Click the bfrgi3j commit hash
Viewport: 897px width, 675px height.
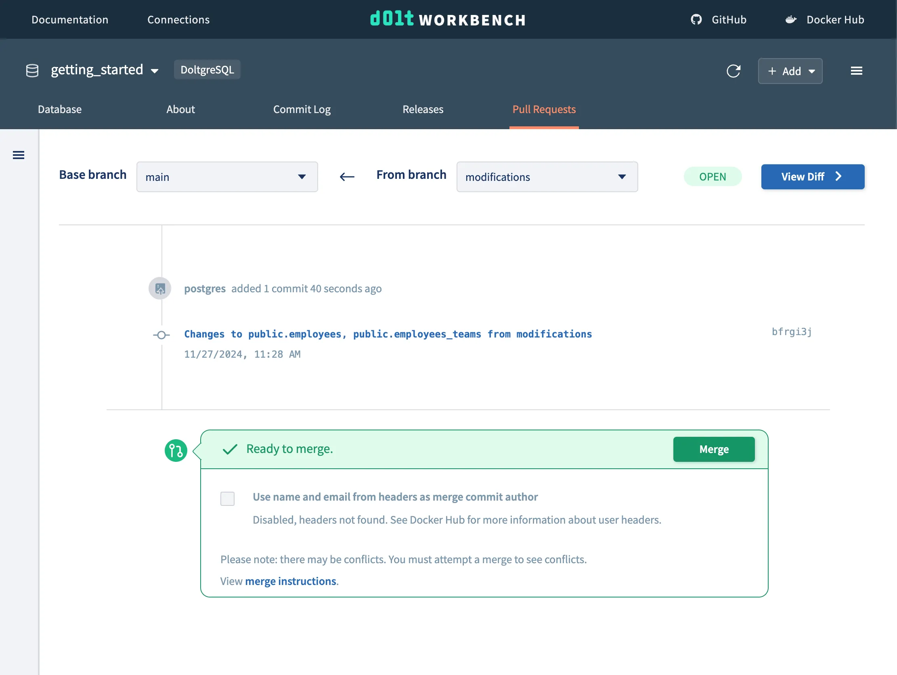pyautogui.click(x=791, y=332)
